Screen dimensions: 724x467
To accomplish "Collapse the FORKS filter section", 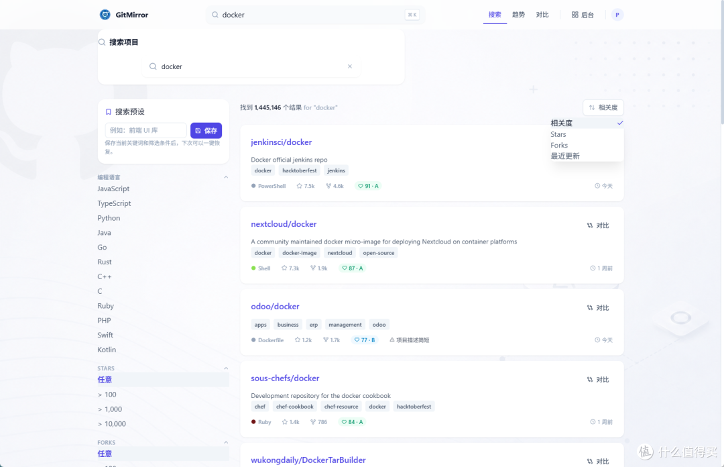I will pyautogui.click(x=226, y=442).
